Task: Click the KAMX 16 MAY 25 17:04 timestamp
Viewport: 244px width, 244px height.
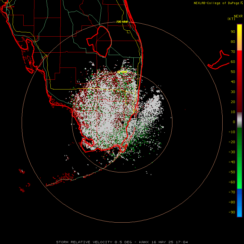Action: [163, 242]
